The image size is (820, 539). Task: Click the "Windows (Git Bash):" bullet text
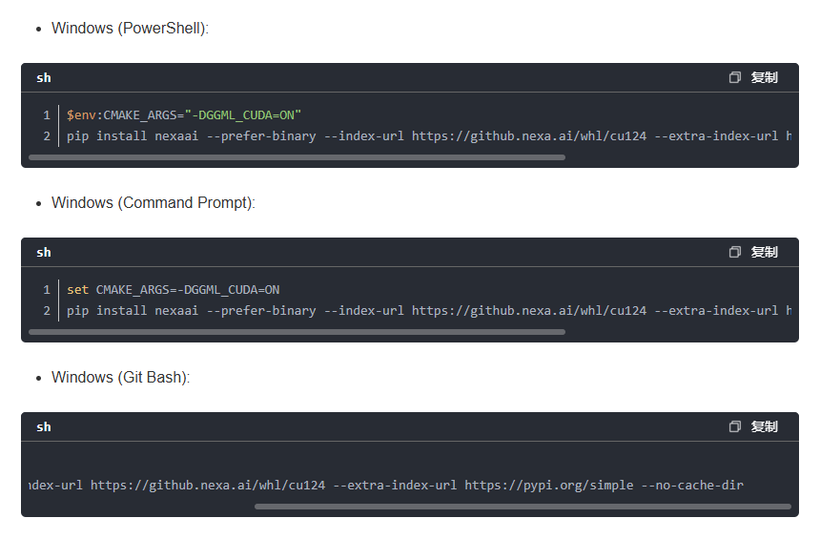(x=120, y=378)
